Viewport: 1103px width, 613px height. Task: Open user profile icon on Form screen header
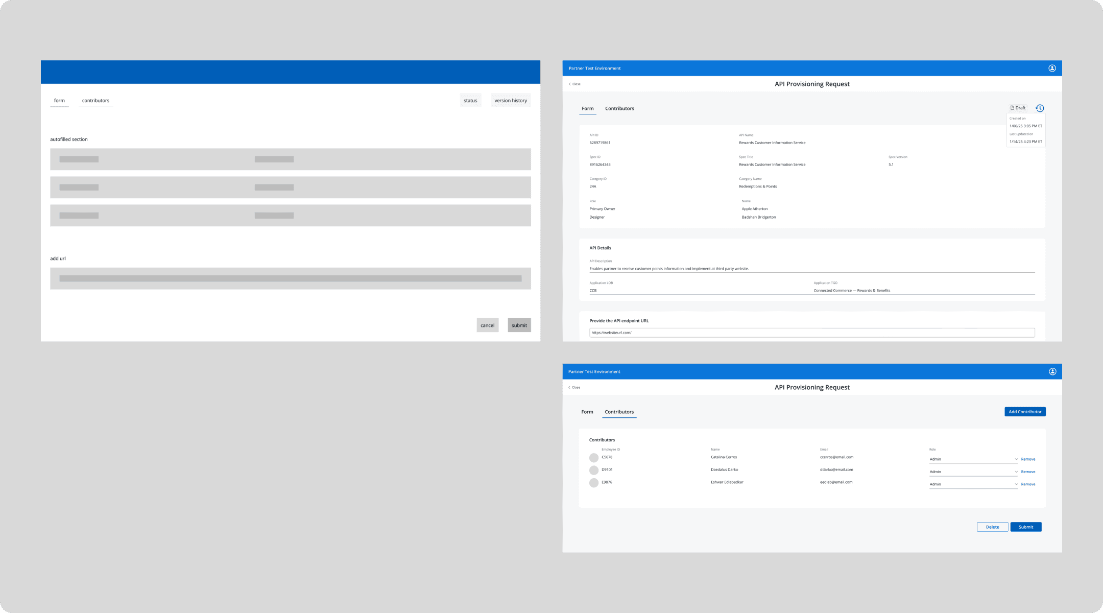[1052, 68]
